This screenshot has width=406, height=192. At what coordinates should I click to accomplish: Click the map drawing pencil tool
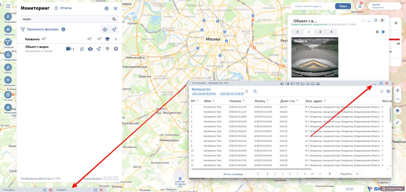pos(398,123)
